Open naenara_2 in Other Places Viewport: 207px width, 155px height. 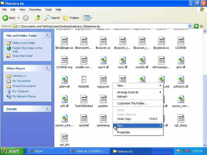tap(19, 76)
